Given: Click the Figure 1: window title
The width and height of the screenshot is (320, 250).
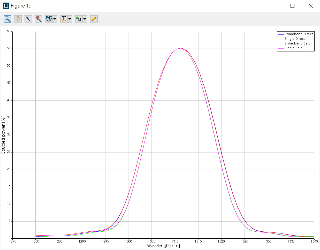Looking at the screenshot, I should coord(20,6).
